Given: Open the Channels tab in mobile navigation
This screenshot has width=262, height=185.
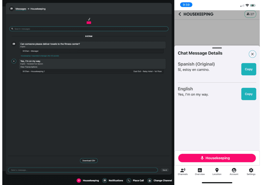Looking at the screenshot, I should 183,171.
